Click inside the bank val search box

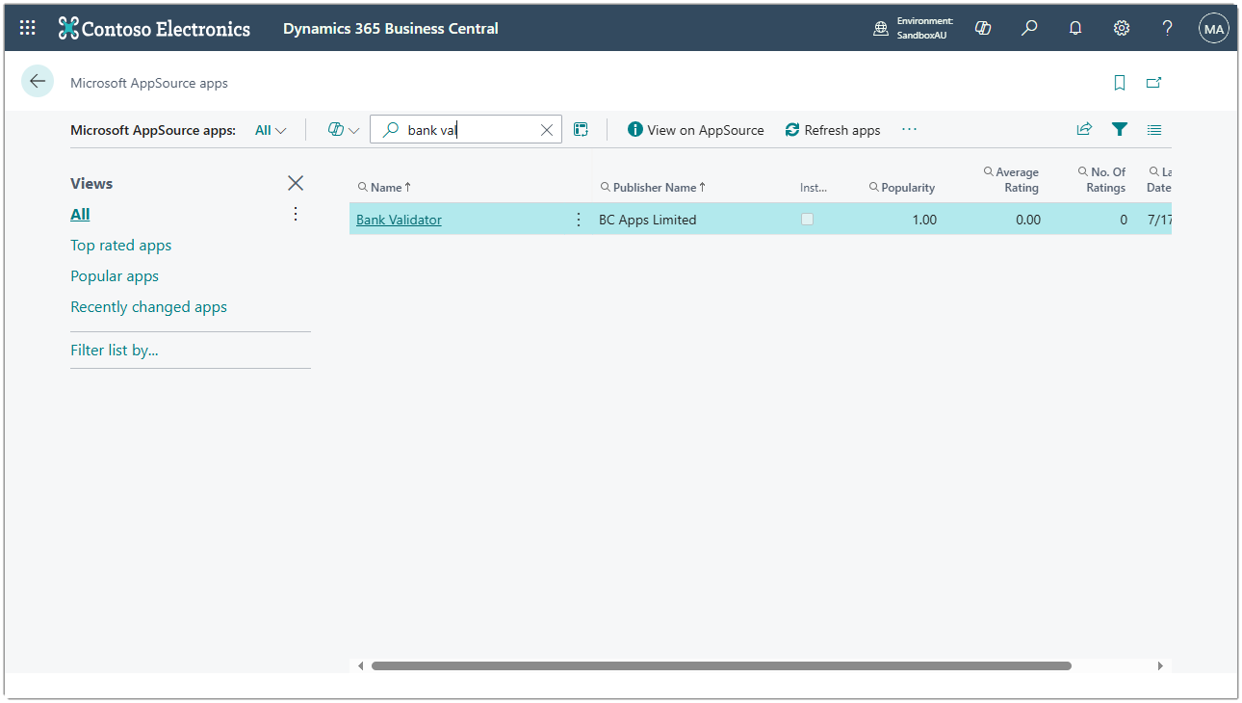pos(466,130)
